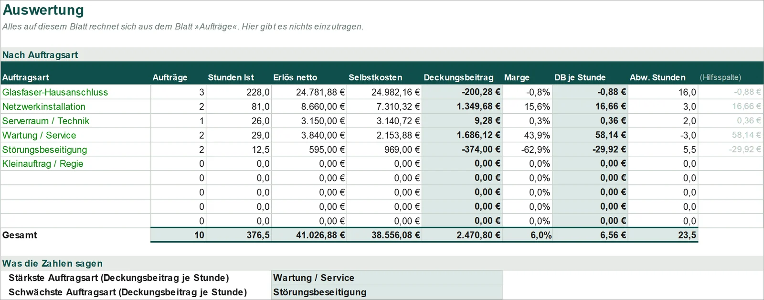Screen dimensions: 764x300
Task: Click the -200,28 € Deckungsbeitrag cell
Action: coord(462,92)
